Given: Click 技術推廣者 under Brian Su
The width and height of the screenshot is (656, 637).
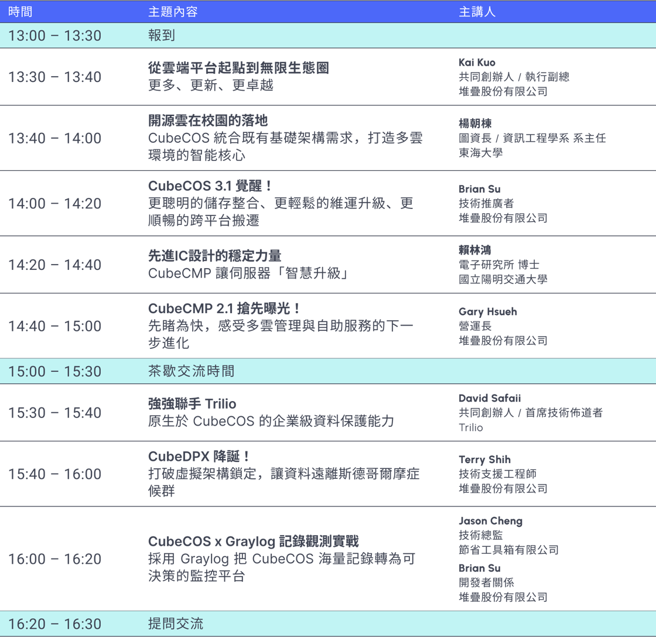Looking at the screenshot, I should 486,203.
